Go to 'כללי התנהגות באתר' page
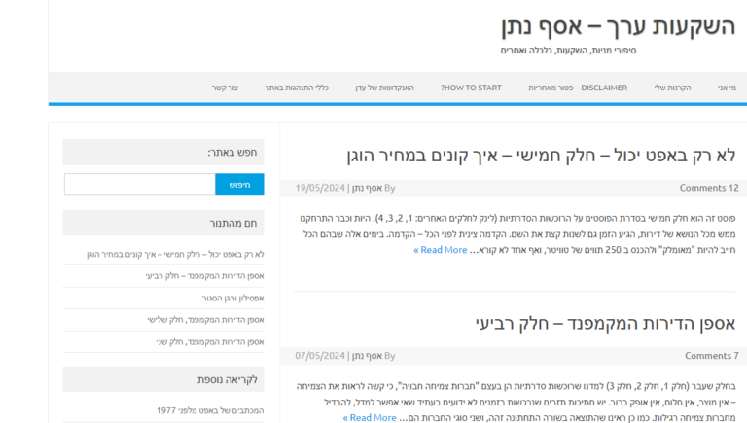Screen dimensions: 747x423 tap(297, 88)
